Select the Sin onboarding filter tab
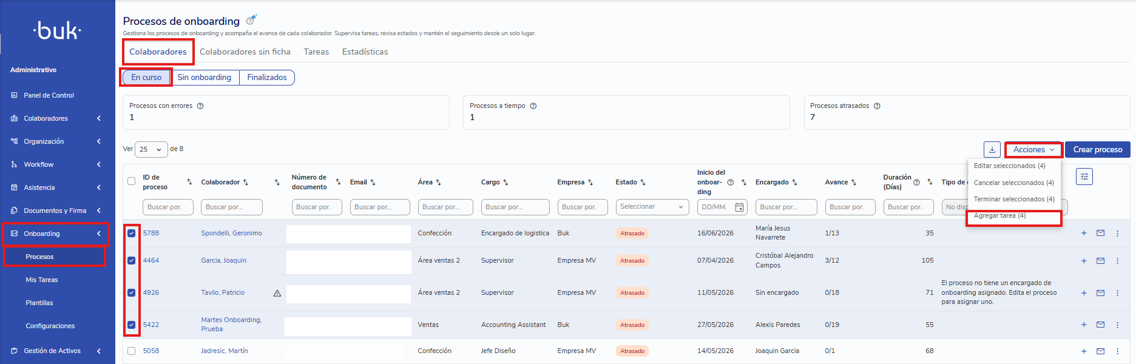The image size is (1136, 364). [205, 77]
